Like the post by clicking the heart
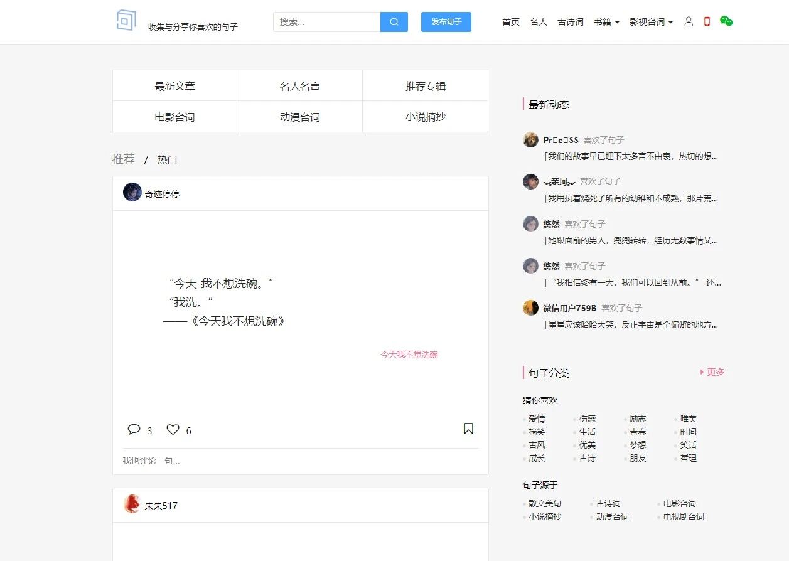 point(173,430)
